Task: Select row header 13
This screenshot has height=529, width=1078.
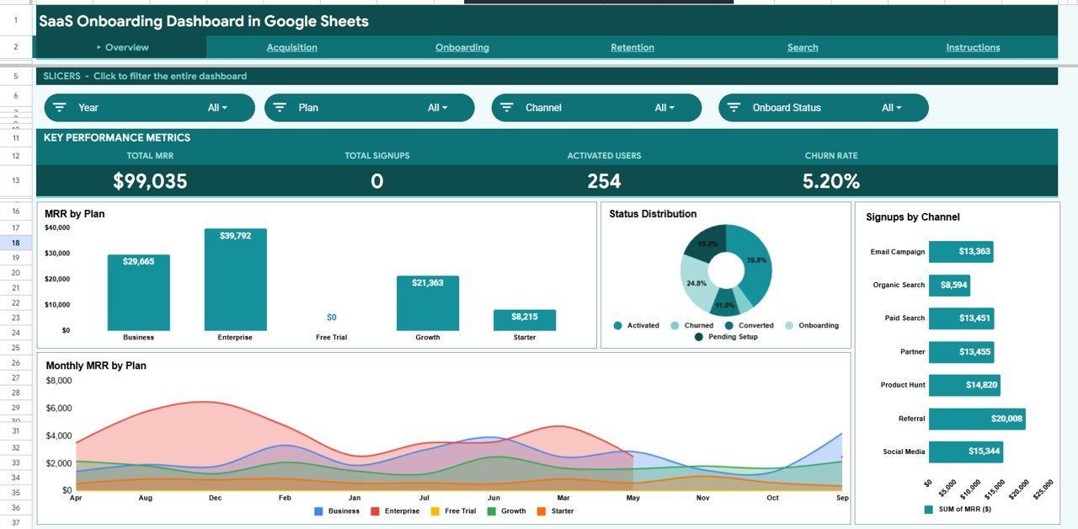Action: pos(16,180)
